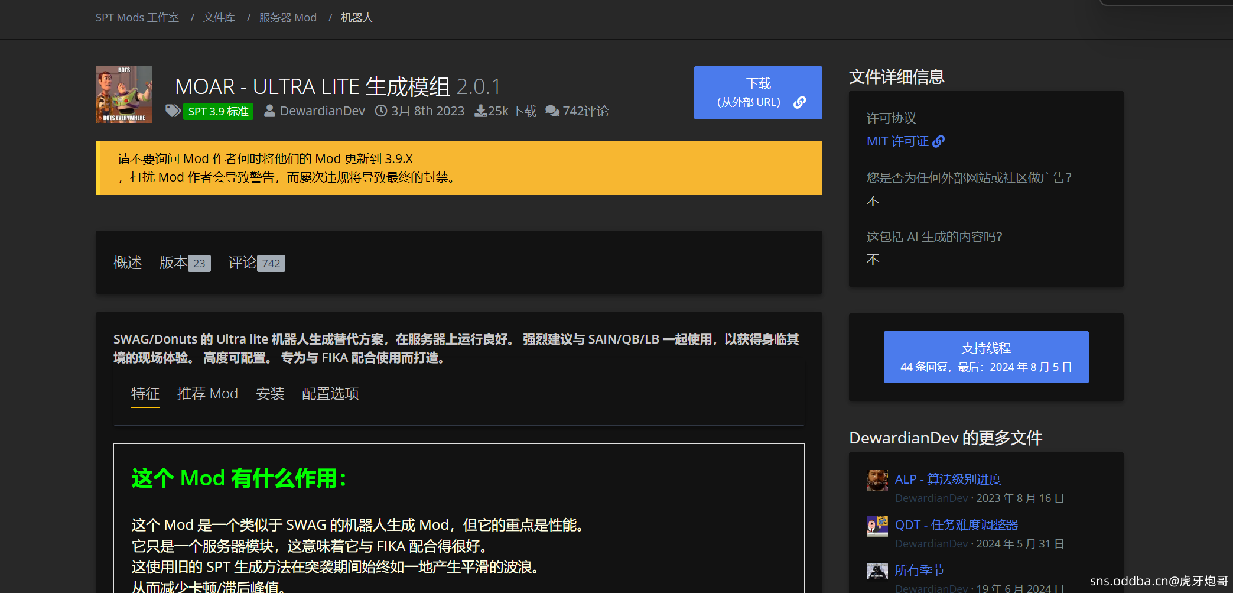Image resolution: width=1233 pixels, height=593 pixels.
Task: Open the MIT 许可证 license link
Action: 897,141
